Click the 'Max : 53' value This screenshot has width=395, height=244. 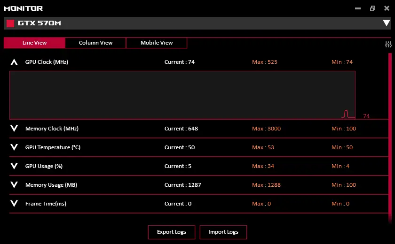pos(263,147)
